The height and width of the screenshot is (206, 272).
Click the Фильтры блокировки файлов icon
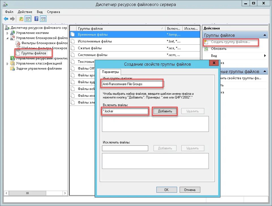tap(18, 43)
